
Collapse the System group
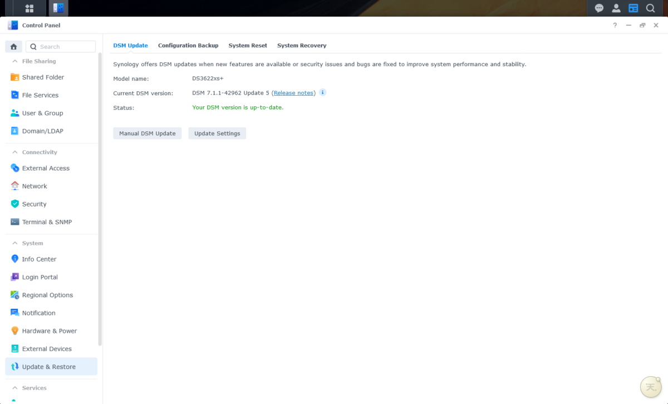[x=15, y=243]
